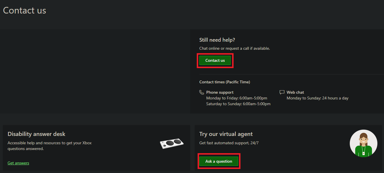Click the Web chat speech bubble icon
384x173 pixels.
click(x=282, y=92)
